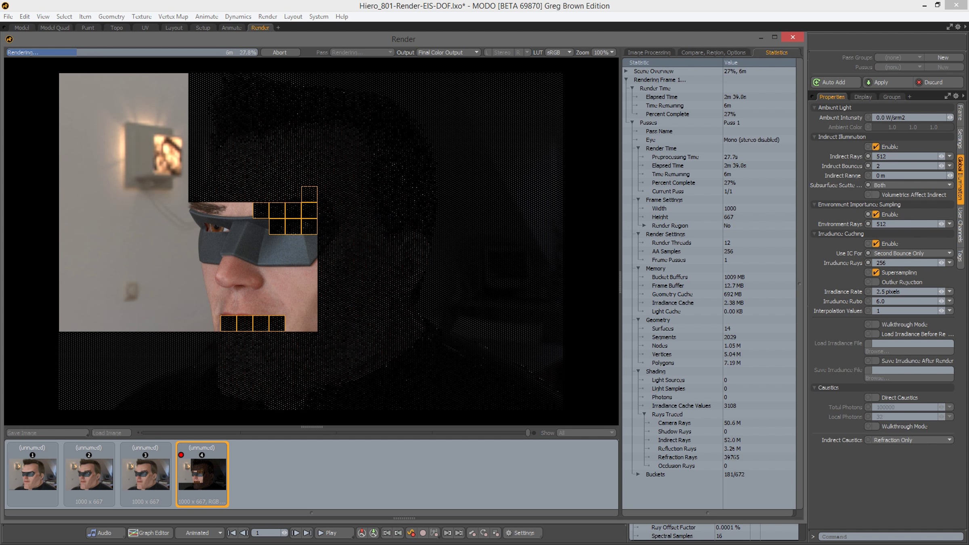Go to previous keyframe icon
The width and height of the screenshot is (969, 545).
point(398,533)
